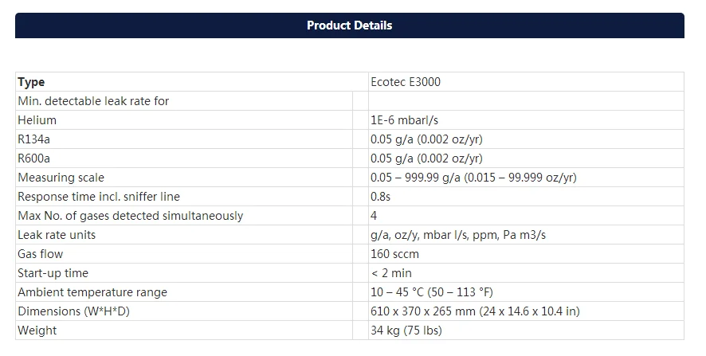Select the Type row label
This screenshot has width=706, height=356.
[32, 82]
